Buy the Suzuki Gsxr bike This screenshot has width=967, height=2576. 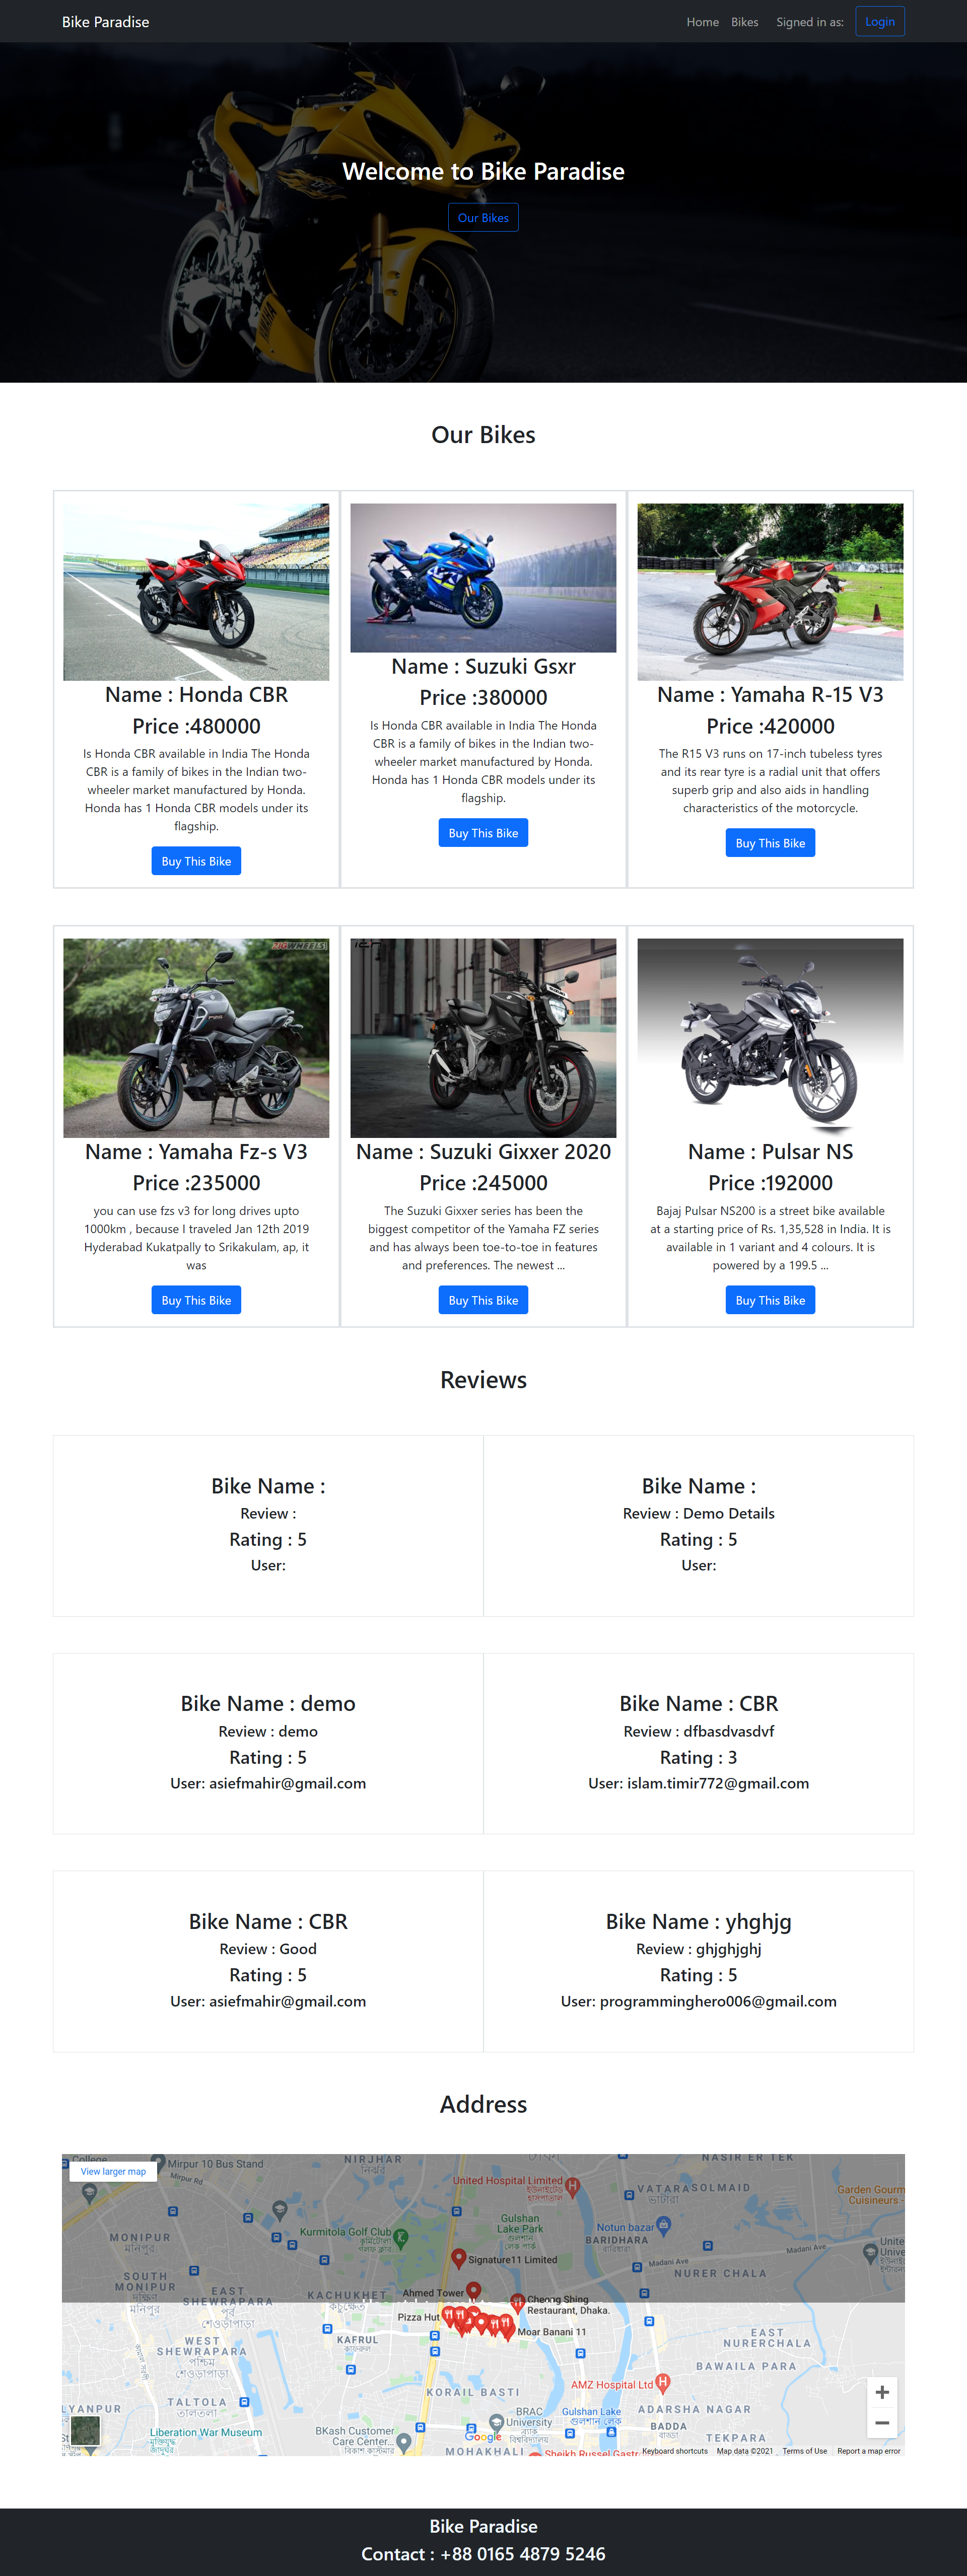pyautogui.click(x=483, y=833)
